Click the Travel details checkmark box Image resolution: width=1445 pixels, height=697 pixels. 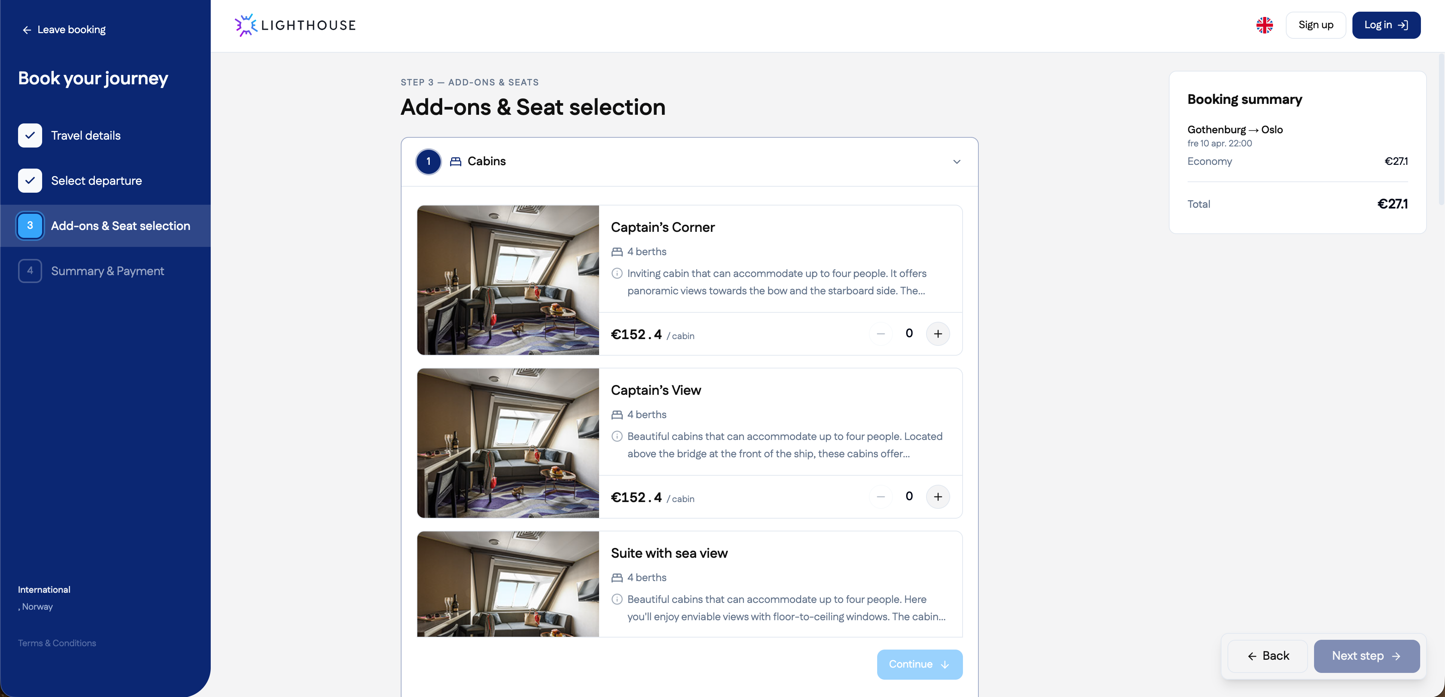pos(30,135)
